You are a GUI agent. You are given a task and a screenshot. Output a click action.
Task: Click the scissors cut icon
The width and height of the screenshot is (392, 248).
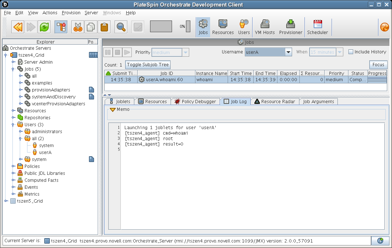tap(78, 27)
